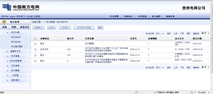This screenshot has width=213, height=94.
Task: Tick the checkbox for row numbered 140
Action: click(x=35, y=50)
